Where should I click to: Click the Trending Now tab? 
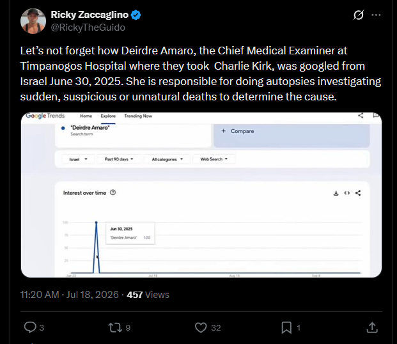[138, 116]
